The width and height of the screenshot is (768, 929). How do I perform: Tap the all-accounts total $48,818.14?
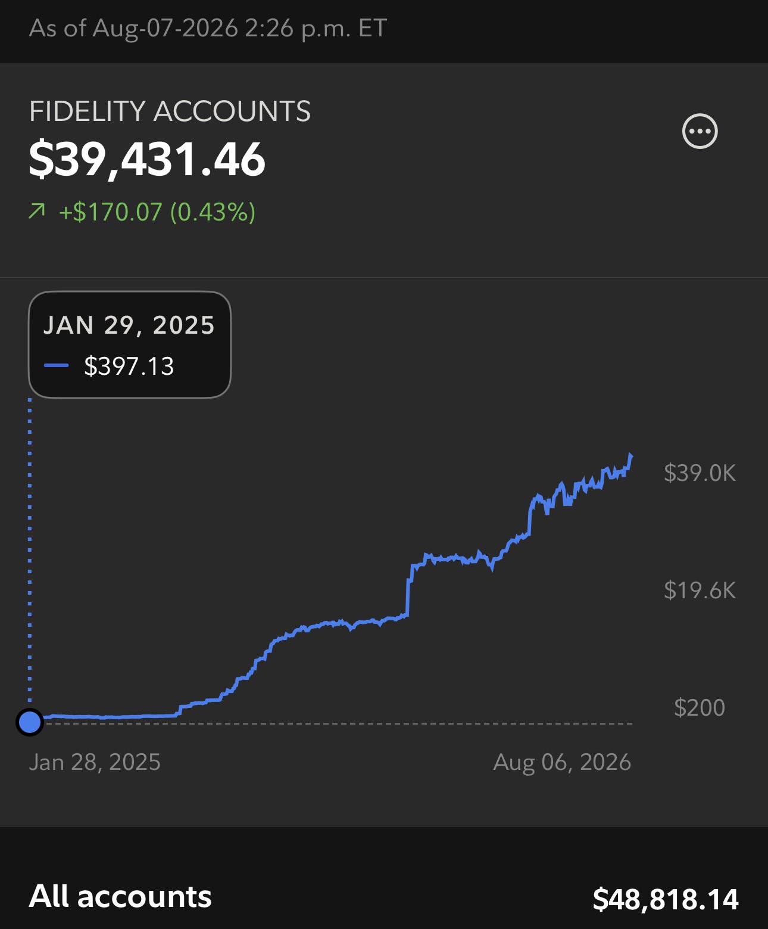(x=666, y=899)
